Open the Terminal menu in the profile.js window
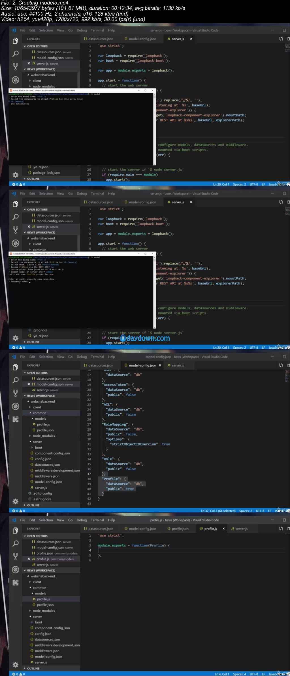 click(97, 520)
